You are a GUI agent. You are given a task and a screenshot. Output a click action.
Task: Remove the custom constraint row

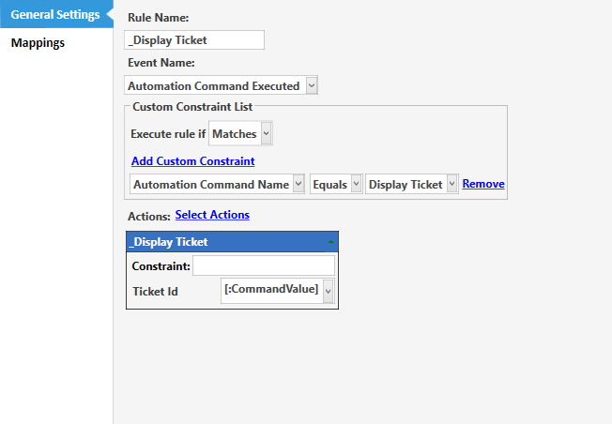(x=483, y=184)
